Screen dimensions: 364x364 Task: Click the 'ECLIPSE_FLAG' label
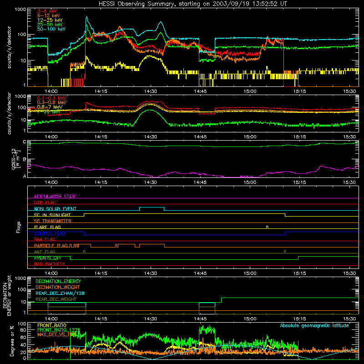(50, 233)
